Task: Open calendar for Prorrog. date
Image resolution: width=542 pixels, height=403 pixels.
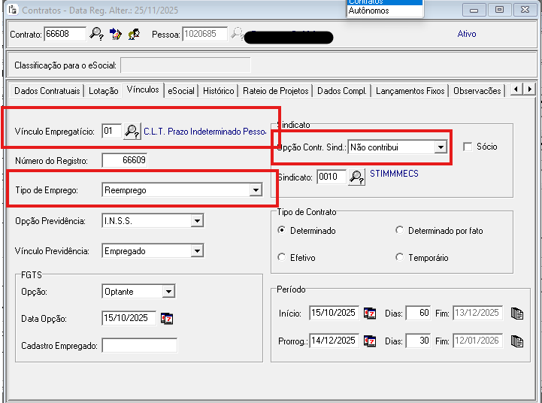Action: click(370, 341)
